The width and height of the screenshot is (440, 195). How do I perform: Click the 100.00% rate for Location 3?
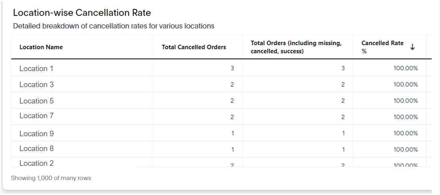point(406,84)
